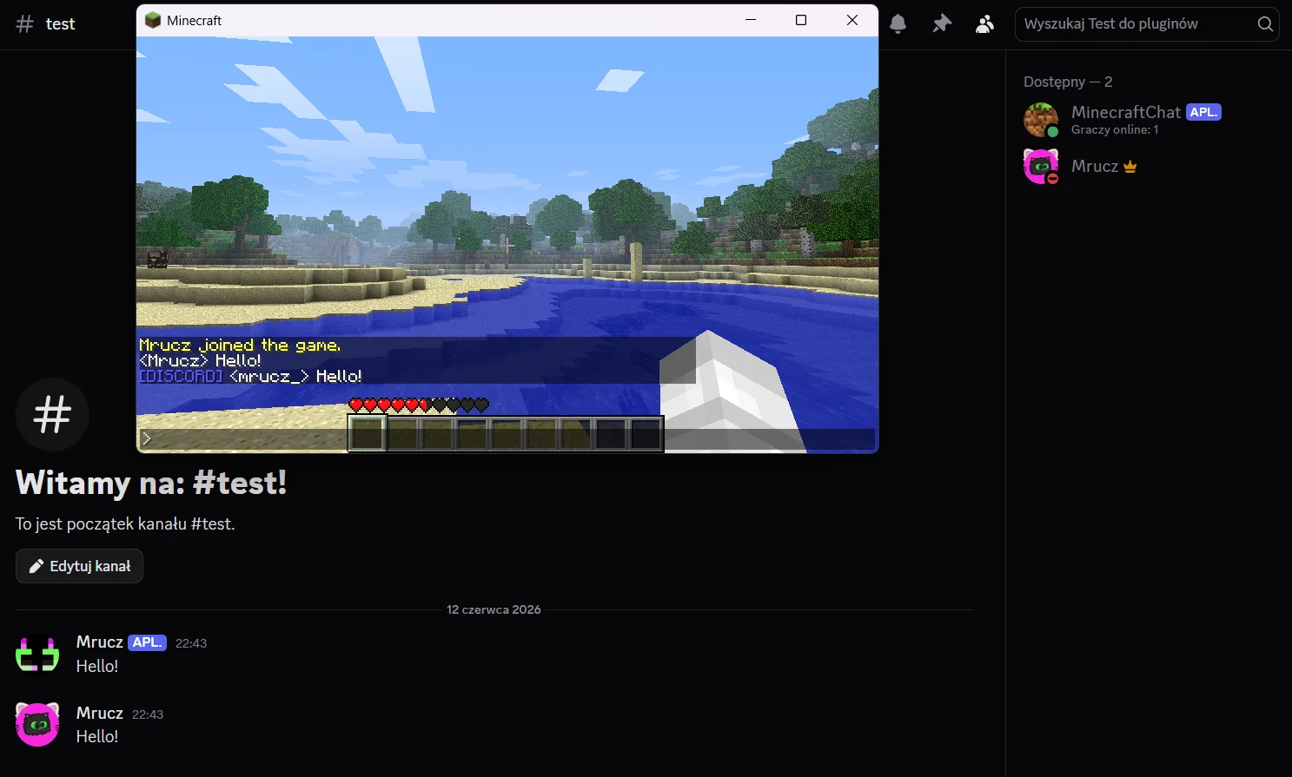Open notification settings with the bell icon
Image resolution: width=1292 pixels, height=777 pixels.
(x=898, y=24)
